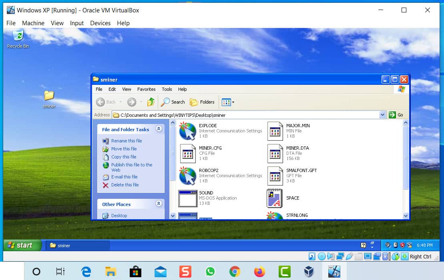Toggle the Folders pane button

[x=202, y=102]
